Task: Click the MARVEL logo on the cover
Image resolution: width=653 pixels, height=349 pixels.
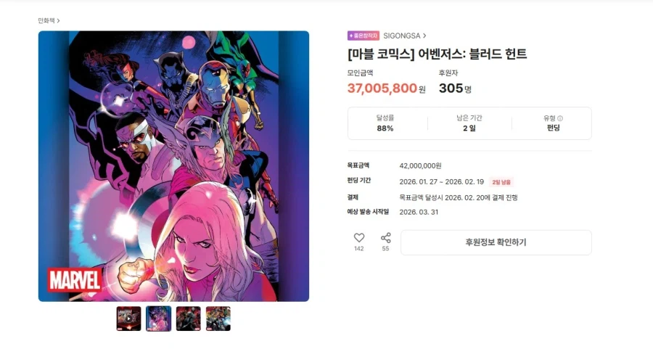Action: tap(75, 279)
